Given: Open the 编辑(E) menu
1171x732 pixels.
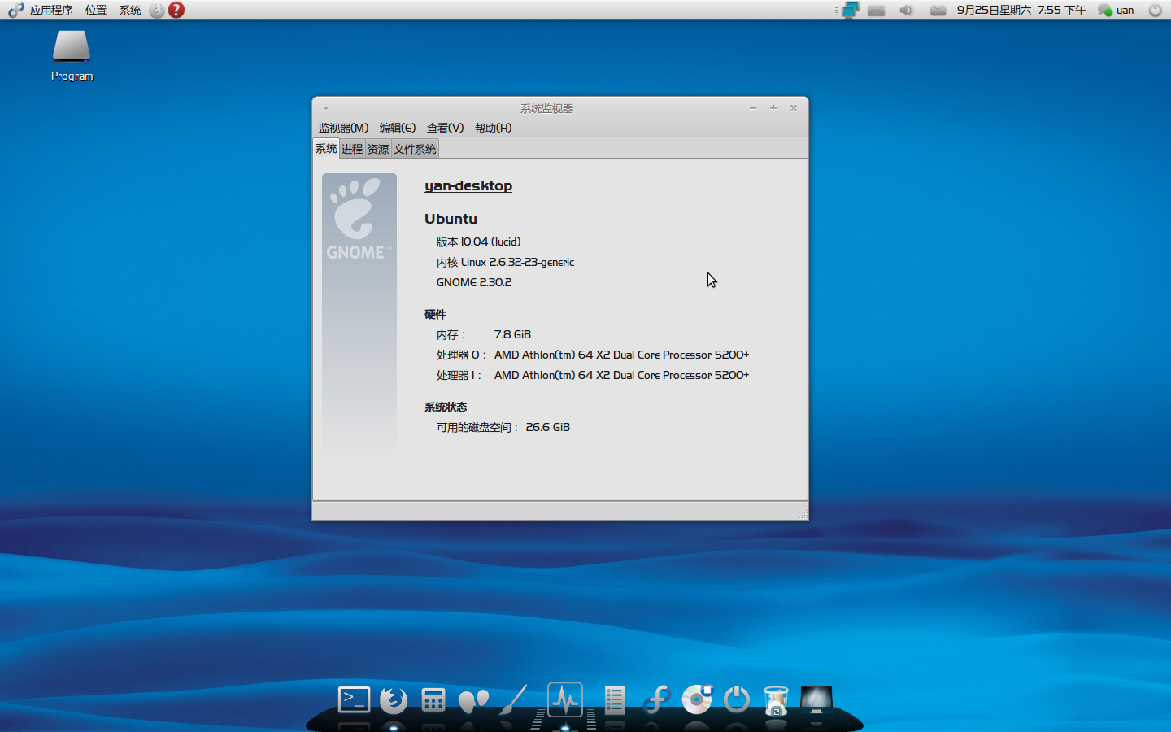Looking at the screenshot, I should click(398, 128).
